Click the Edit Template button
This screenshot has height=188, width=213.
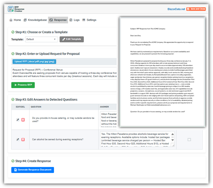pyautogui.click(x=72, y=39)
